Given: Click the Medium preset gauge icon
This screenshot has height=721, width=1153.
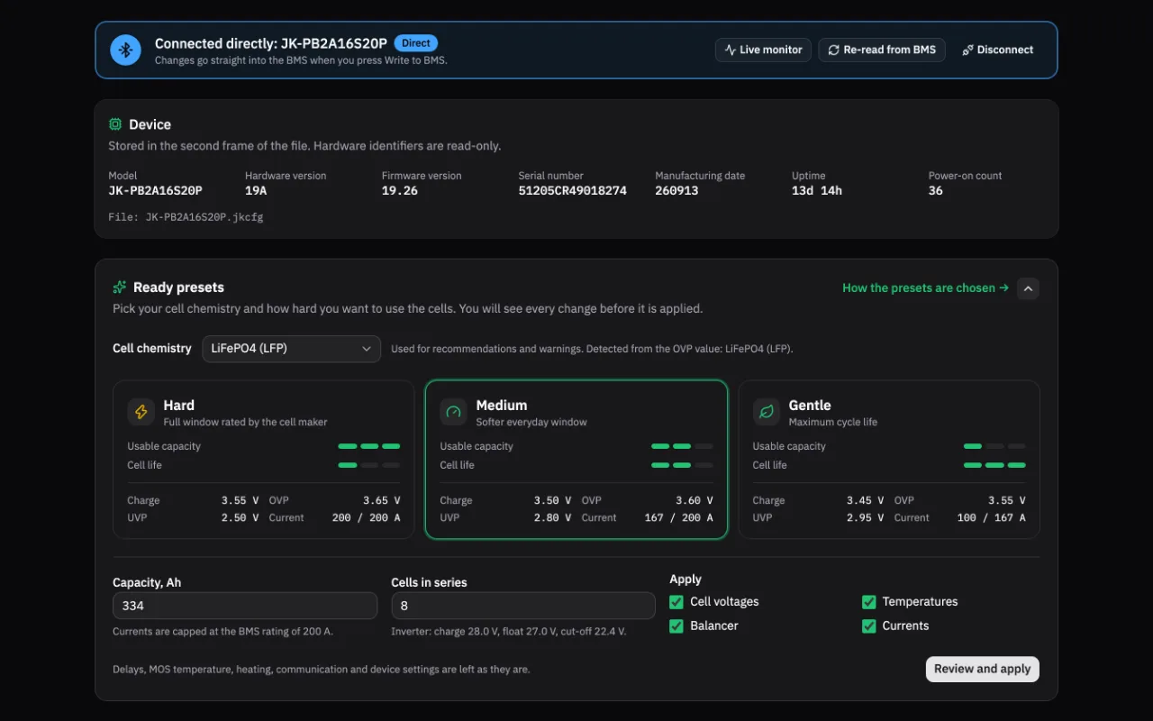Looking at the screenshot, I should click(x=454, y=412).
